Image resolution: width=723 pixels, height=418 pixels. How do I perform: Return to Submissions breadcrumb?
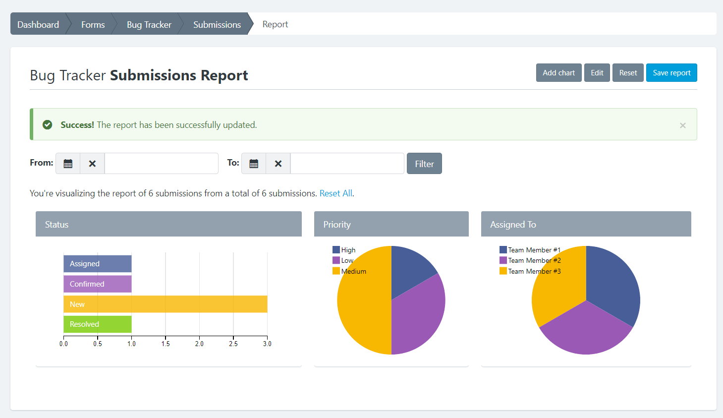(x=217, y=24)
